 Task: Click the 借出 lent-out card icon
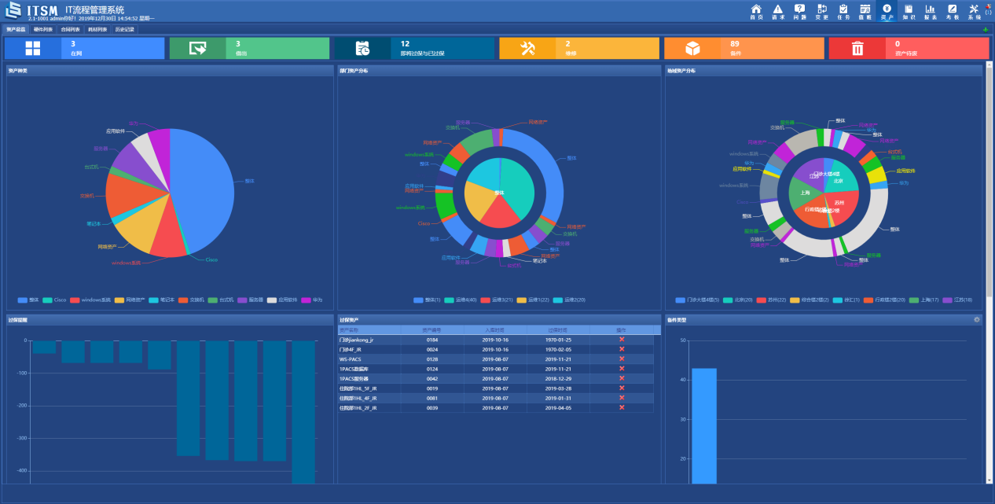197,48
